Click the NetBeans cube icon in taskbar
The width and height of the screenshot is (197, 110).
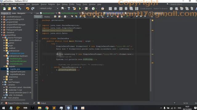[x=68, y=108]
